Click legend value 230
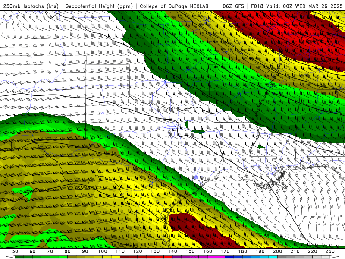The width and height of the screenshot is (345, 259). tap(330, 251)
